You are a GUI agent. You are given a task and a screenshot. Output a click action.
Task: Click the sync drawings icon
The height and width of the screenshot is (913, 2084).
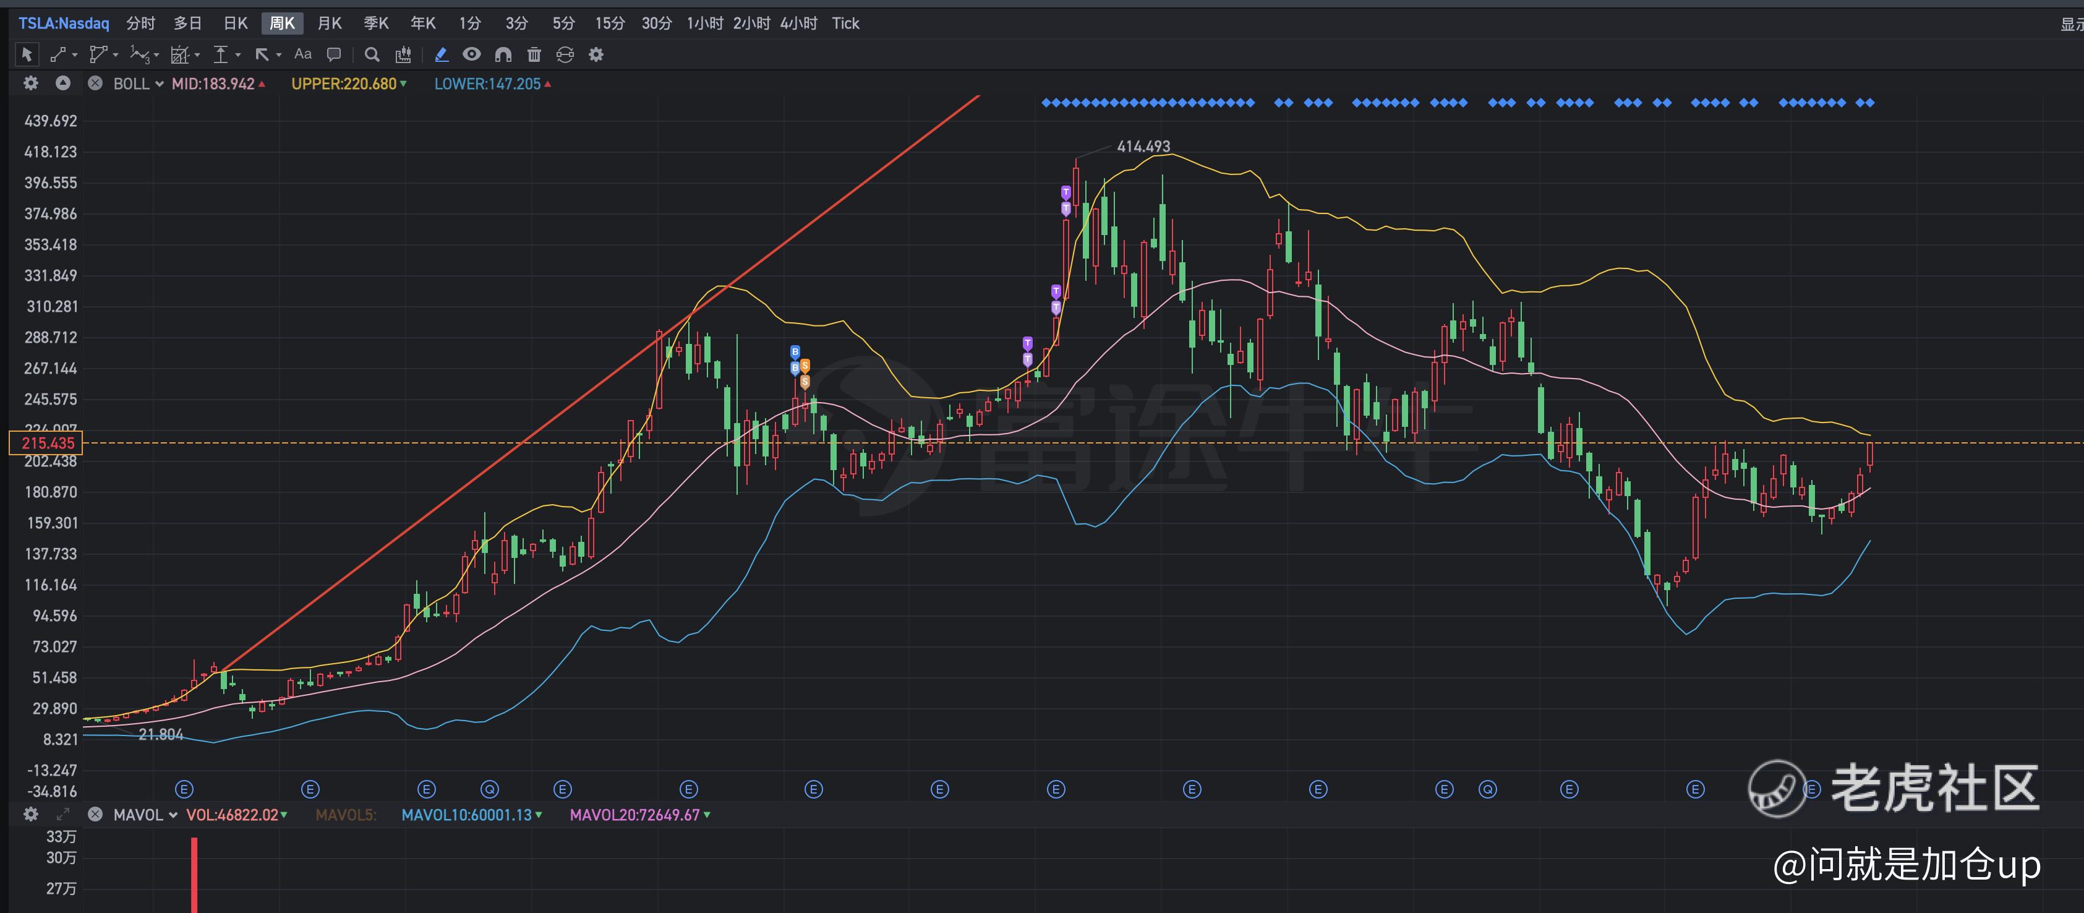click(565, 54)
